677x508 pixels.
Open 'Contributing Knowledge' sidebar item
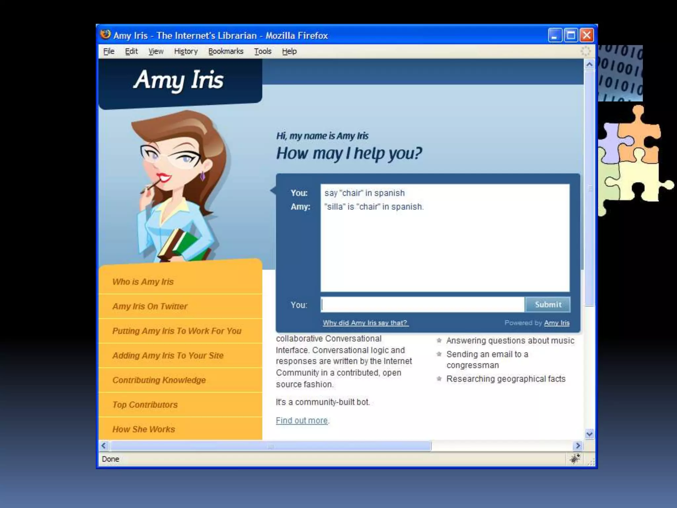tap(159, 380)
